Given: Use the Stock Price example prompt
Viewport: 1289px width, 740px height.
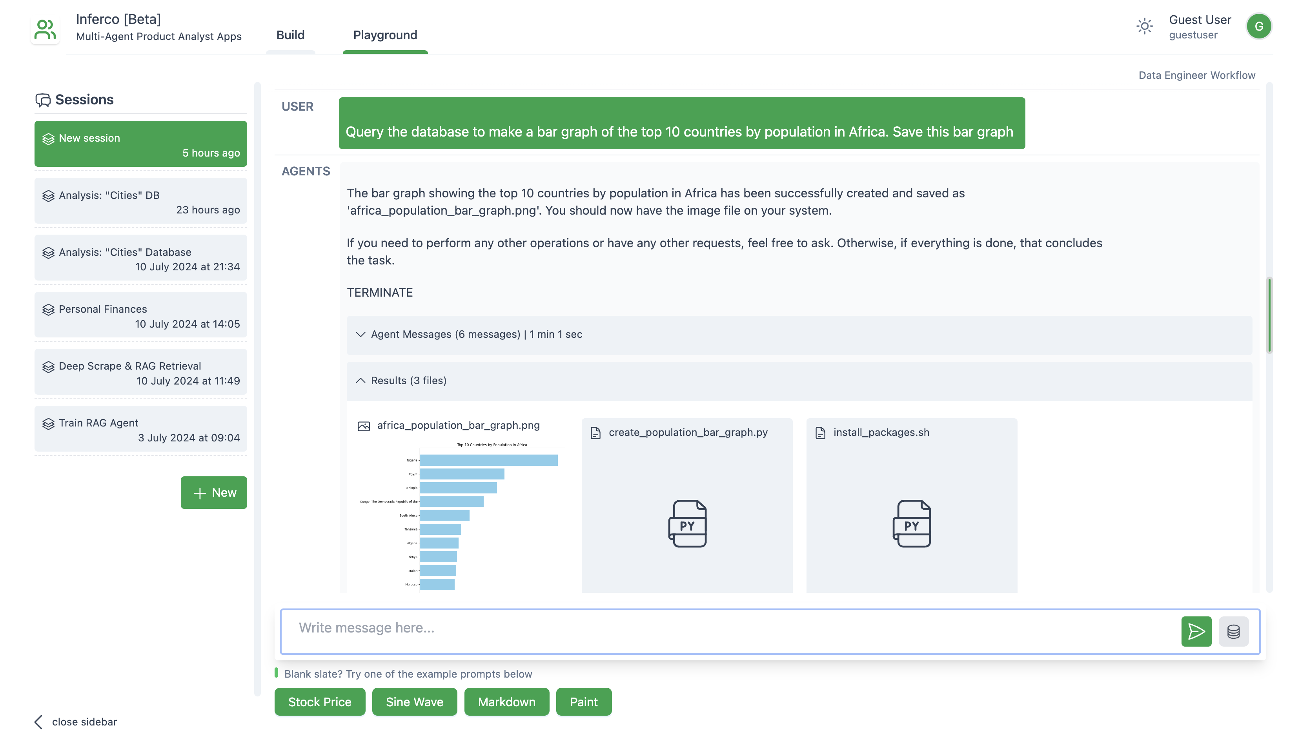Looking at the screenshot, I should (x=319, y=702).
